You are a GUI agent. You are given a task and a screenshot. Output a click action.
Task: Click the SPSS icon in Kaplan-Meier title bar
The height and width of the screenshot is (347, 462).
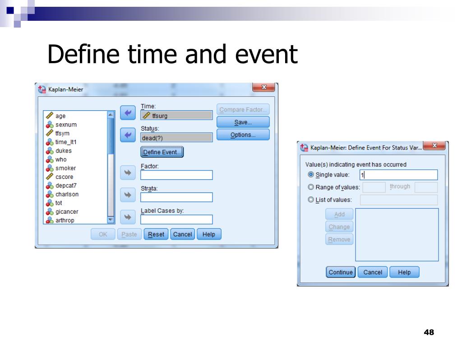pos(42,89)
